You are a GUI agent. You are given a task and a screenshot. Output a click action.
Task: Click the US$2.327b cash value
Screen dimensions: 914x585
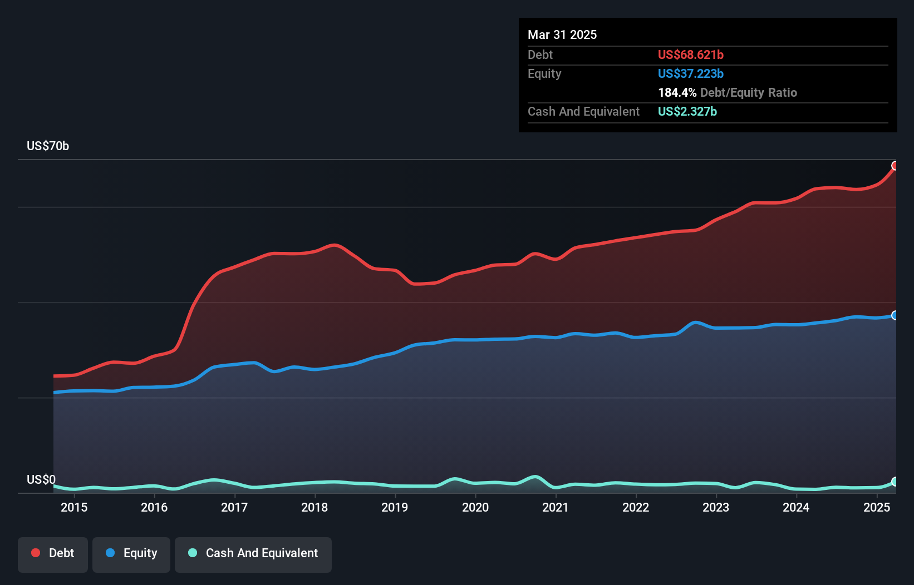point(687,111)
